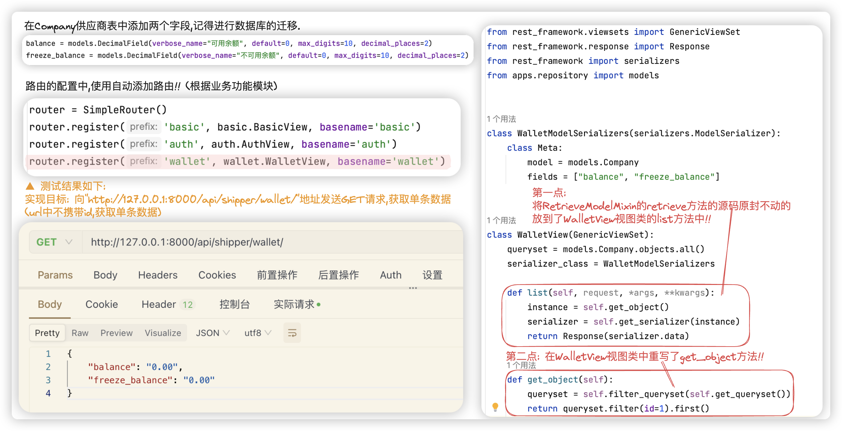Open the 控制台 response tab

click(234, 304)
